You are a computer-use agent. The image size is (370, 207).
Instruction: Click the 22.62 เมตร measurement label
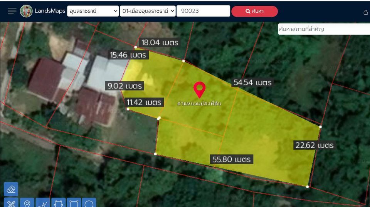pyautogui.click(x=314, y=145)
